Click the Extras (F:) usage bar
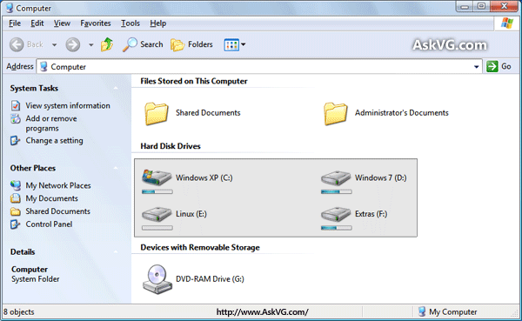The image size is (522, 321). [336, 228]
